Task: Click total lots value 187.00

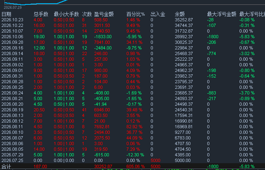Action: click(x=40, y=167)
